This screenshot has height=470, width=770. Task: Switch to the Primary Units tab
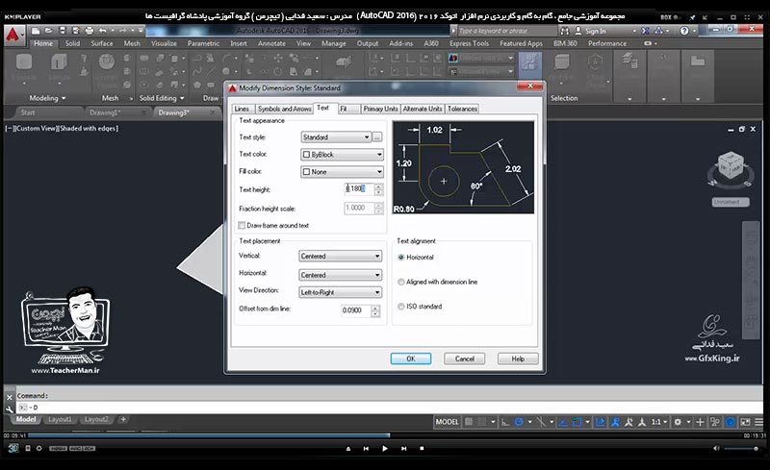(x=380, y=109)
